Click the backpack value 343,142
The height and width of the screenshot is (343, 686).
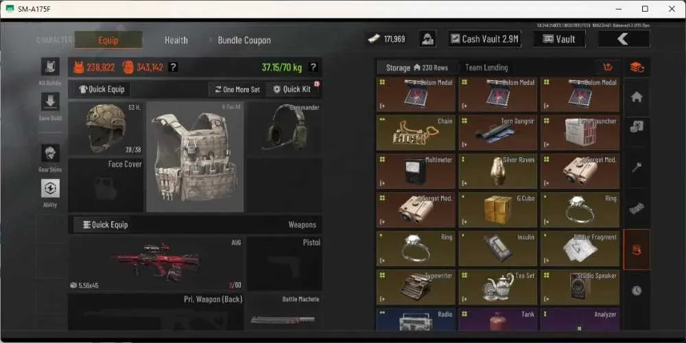150,67
